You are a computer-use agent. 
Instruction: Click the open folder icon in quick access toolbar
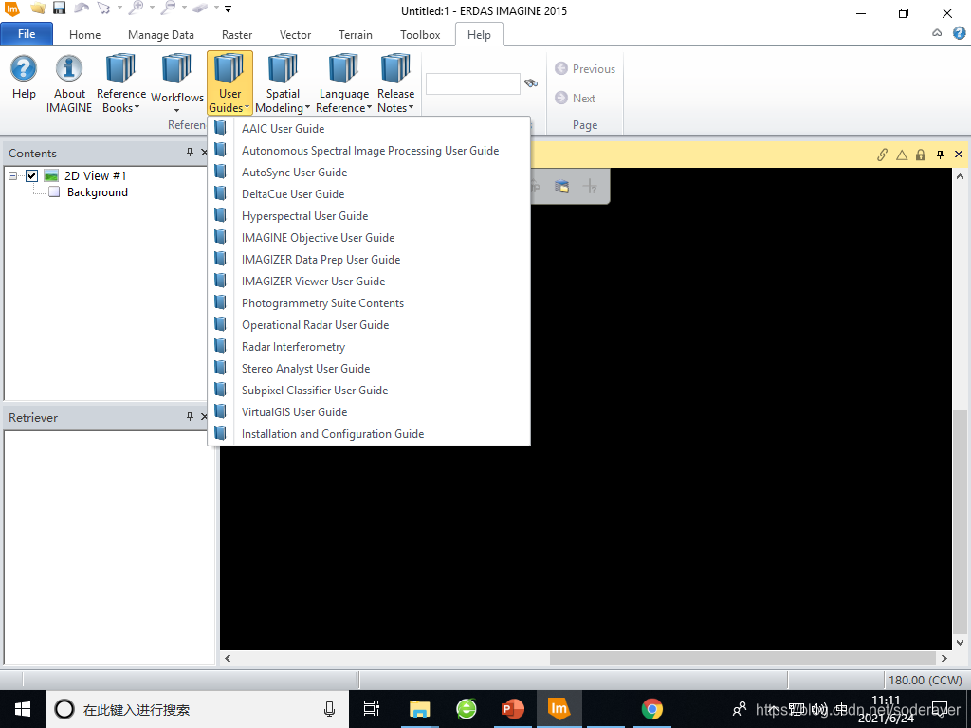38,9
